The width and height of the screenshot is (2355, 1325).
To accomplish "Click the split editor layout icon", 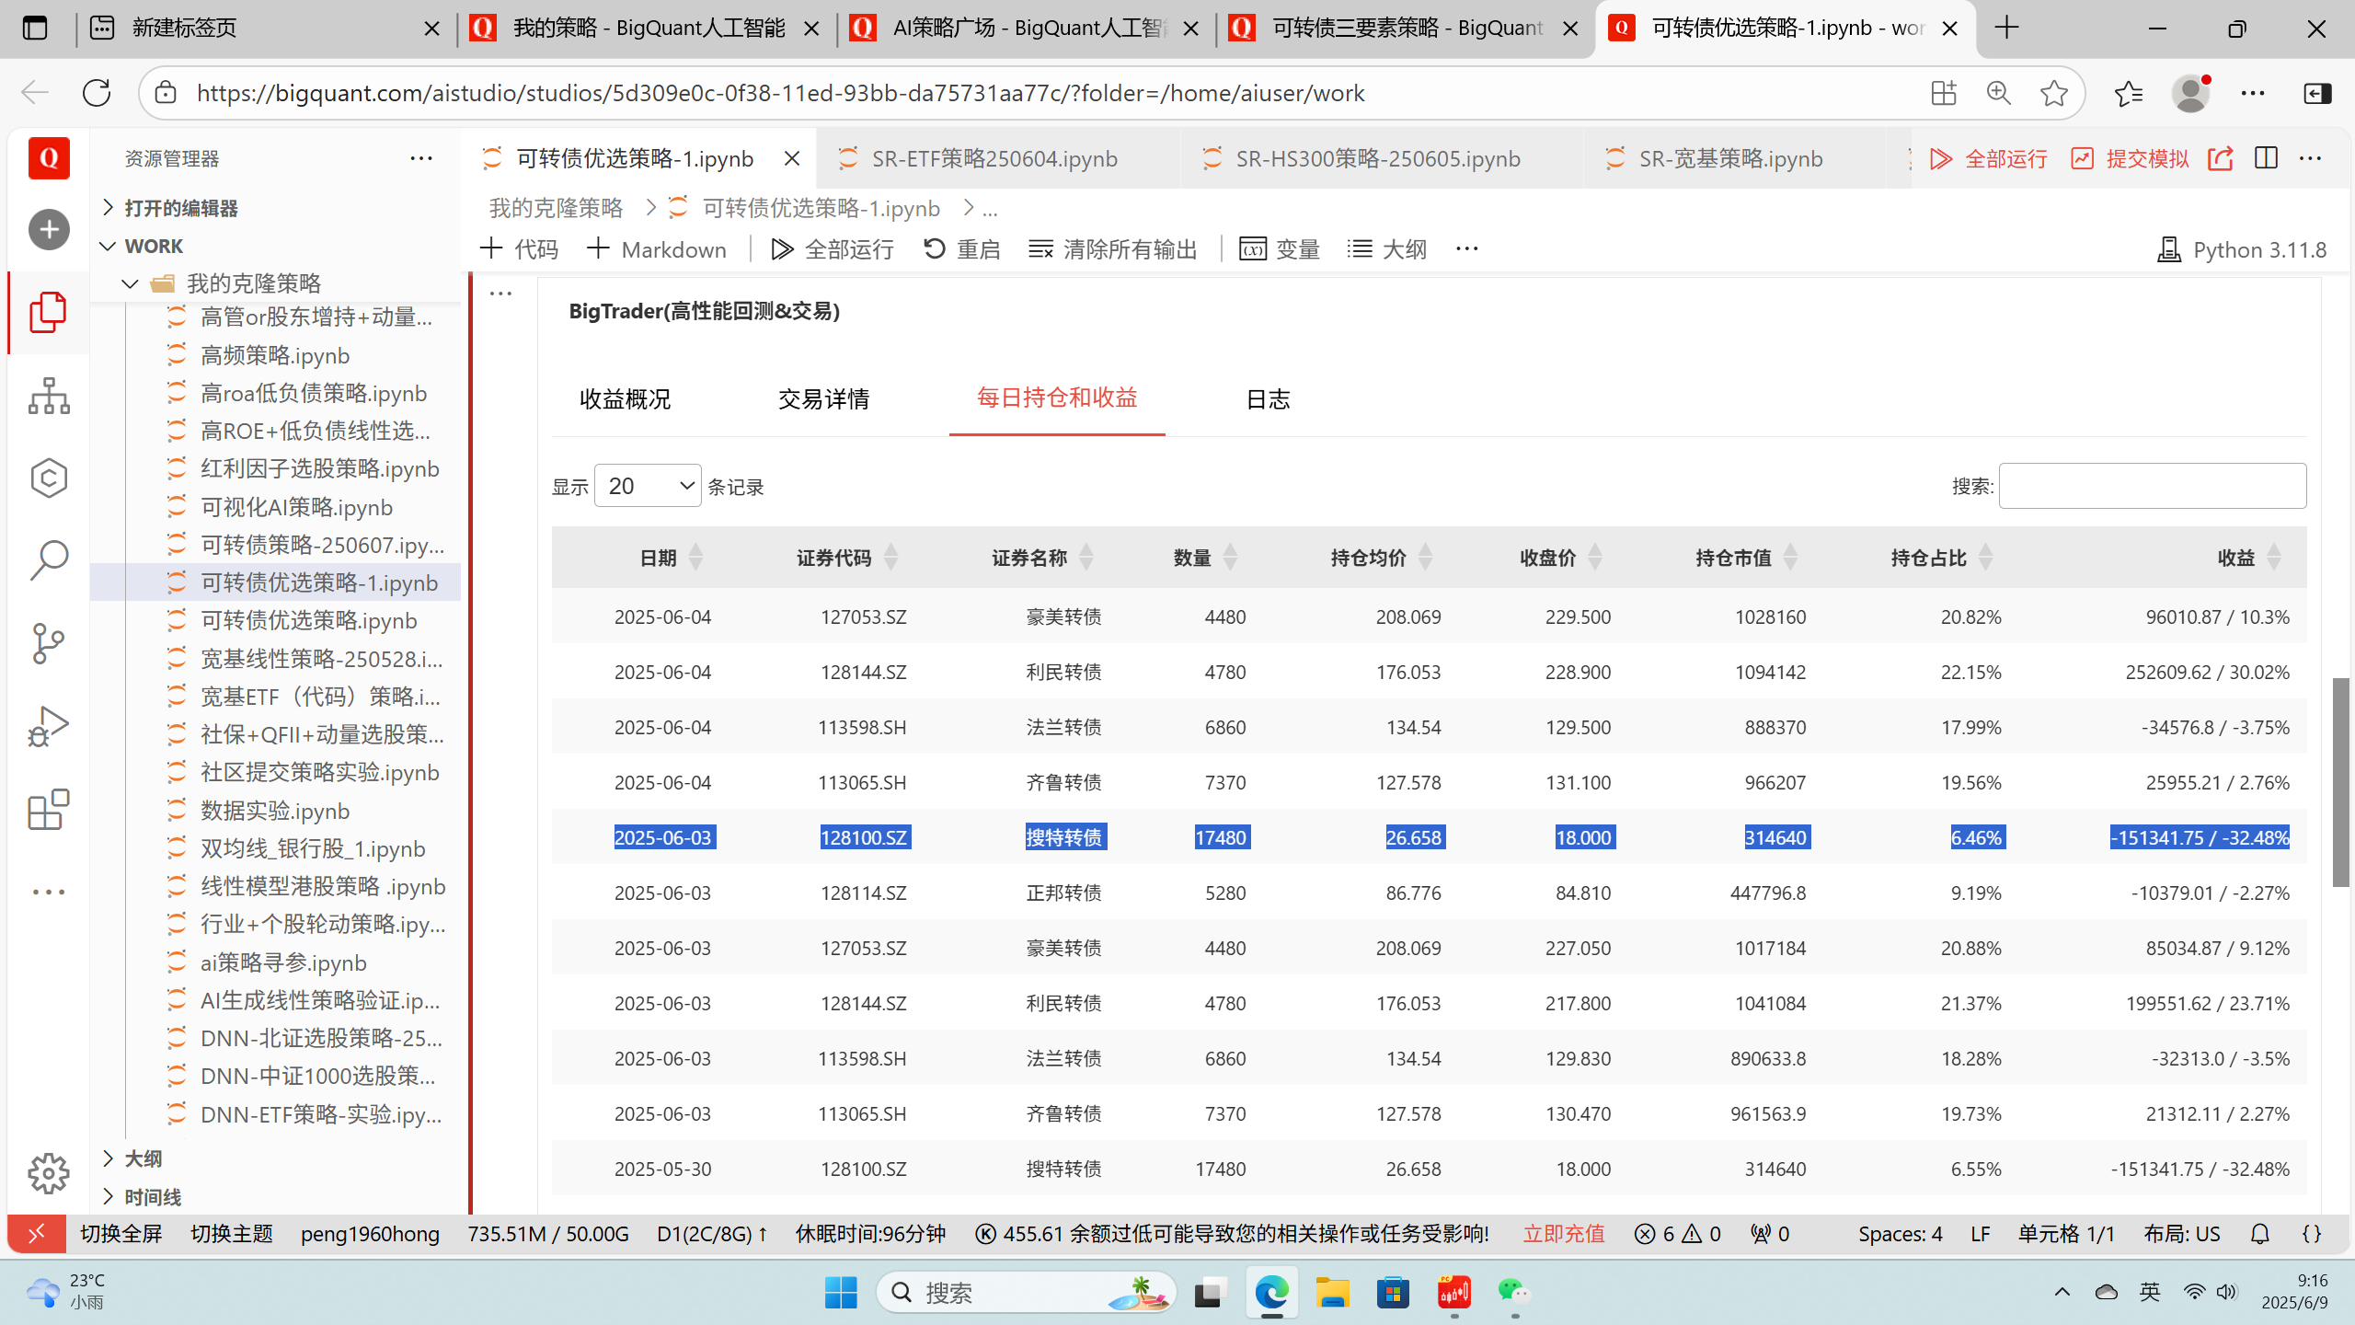I will pos(2266,158).
